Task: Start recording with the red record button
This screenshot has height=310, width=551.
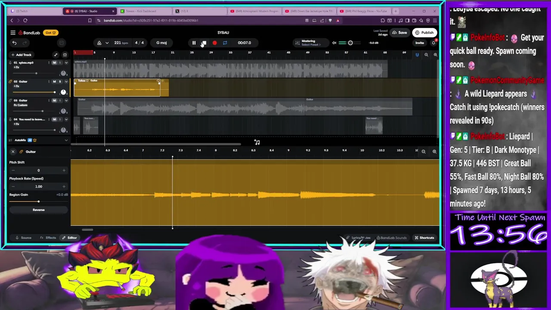Action: 214,43
